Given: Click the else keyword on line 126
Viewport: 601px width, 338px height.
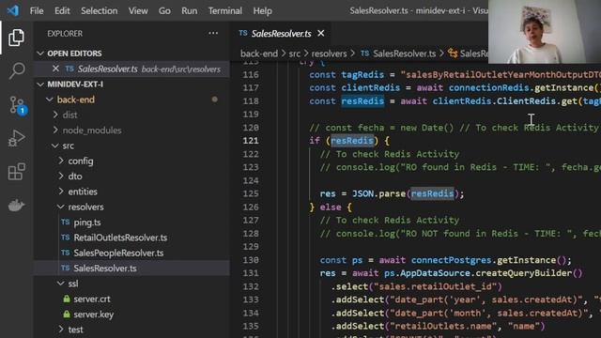Looking at the screenshot, I should pos(331,207).
